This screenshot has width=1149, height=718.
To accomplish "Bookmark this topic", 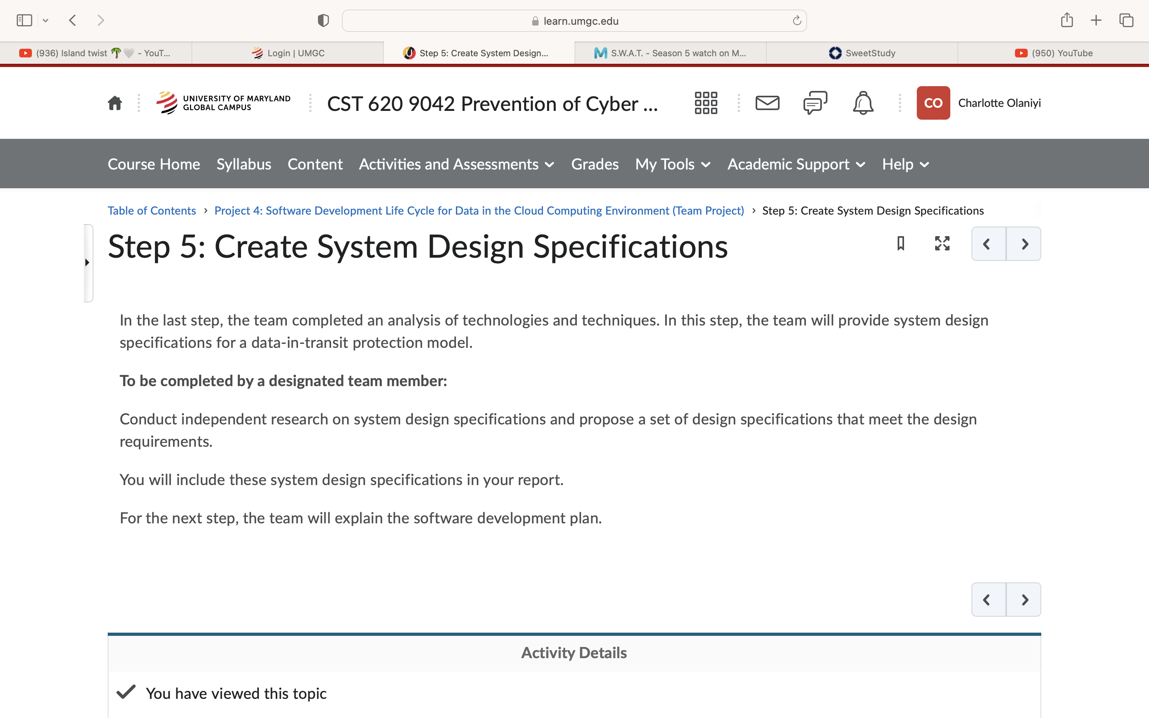I will coord(901,244).
